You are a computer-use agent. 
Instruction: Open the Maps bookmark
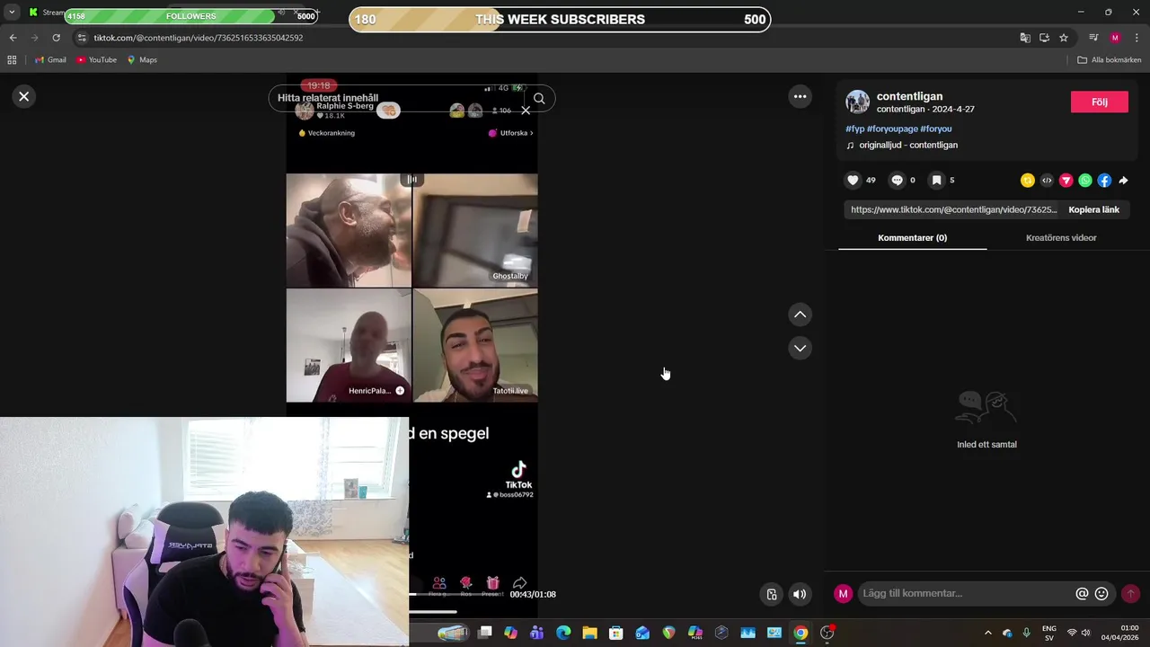(x=142, y=60)
